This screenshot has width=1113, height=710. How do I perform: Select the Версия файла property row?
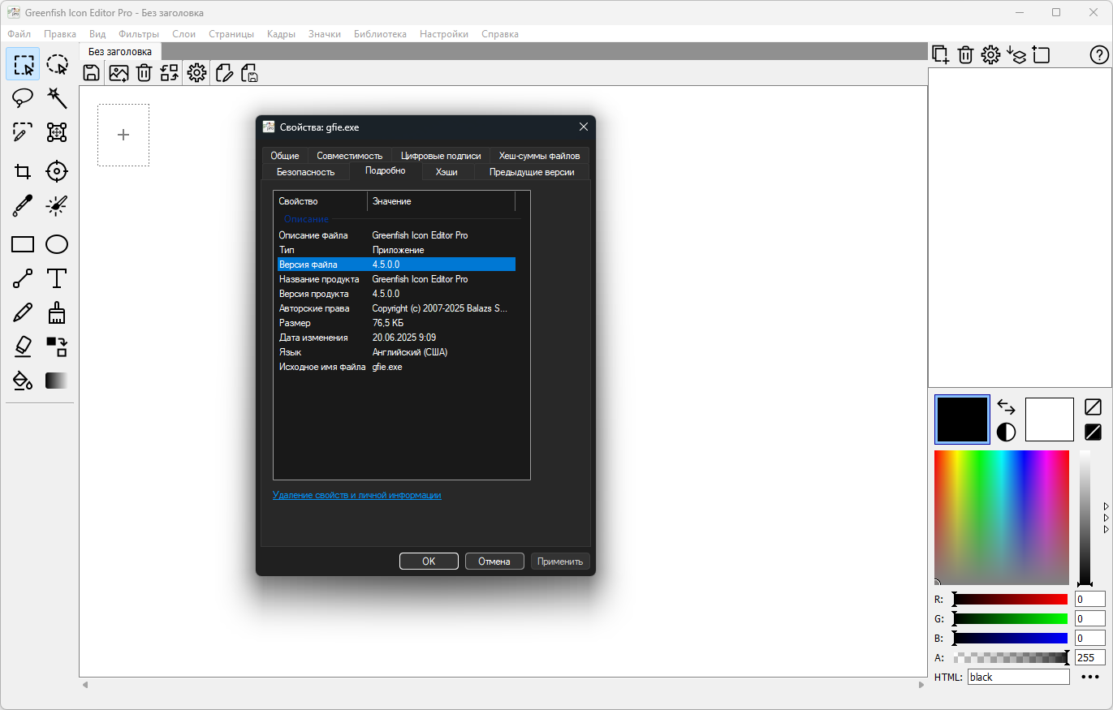point(396,265)
